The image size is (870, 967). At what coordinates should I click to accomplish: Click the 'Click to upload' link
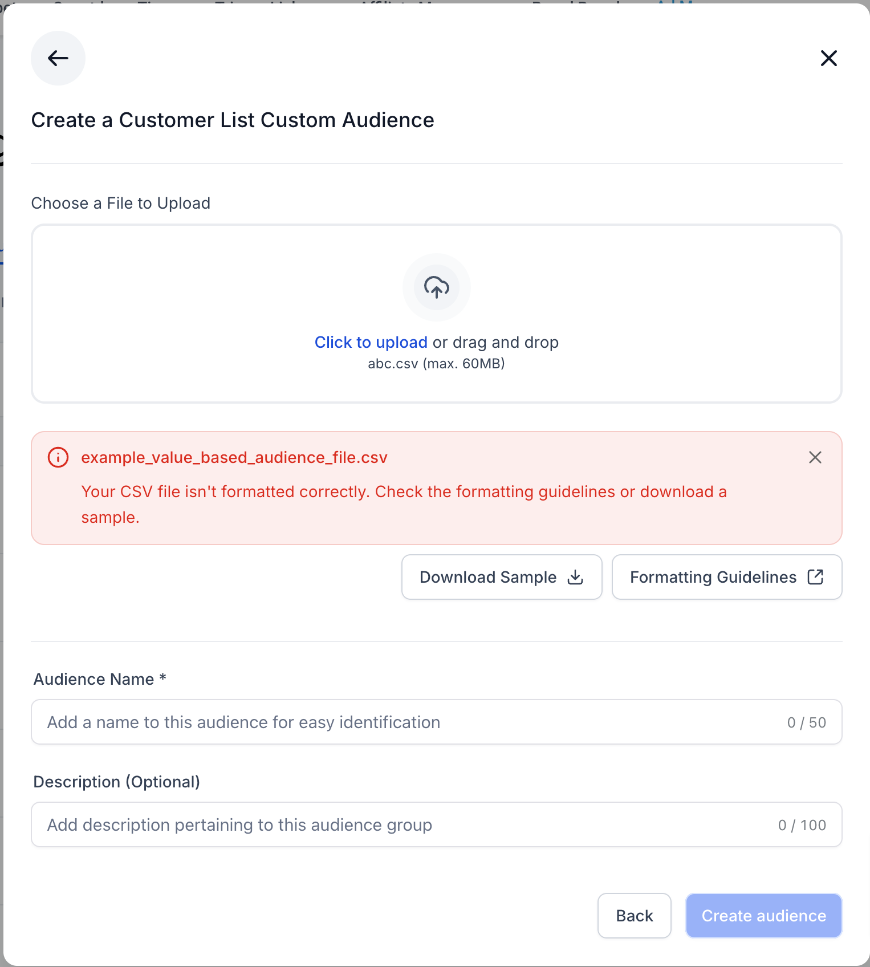(x=371, y=342)
